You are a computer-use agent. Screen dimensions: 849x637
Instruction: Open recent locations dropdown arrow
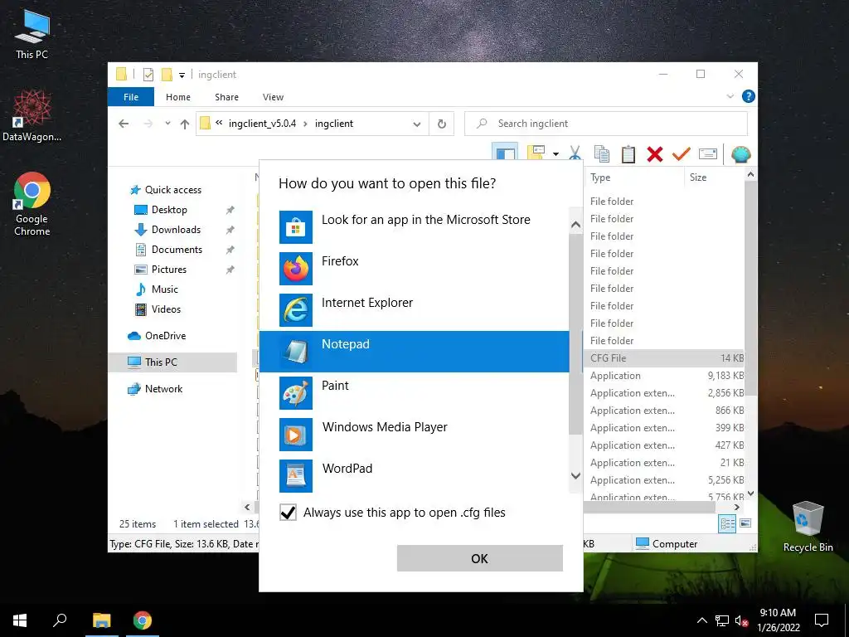(167, 124)
